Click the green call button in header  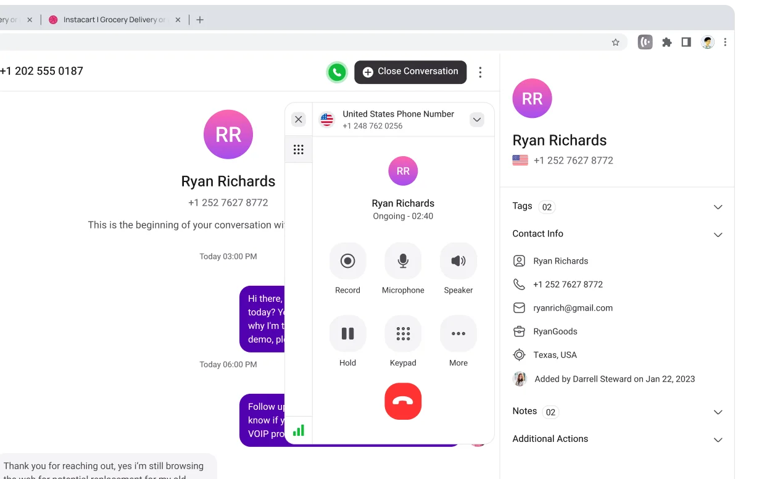(x=337, y=72)
